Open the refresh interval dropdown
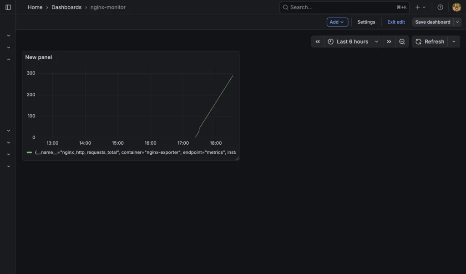Image resolution: width=466 pixels, height=274 pixels. tap(454, 41)
